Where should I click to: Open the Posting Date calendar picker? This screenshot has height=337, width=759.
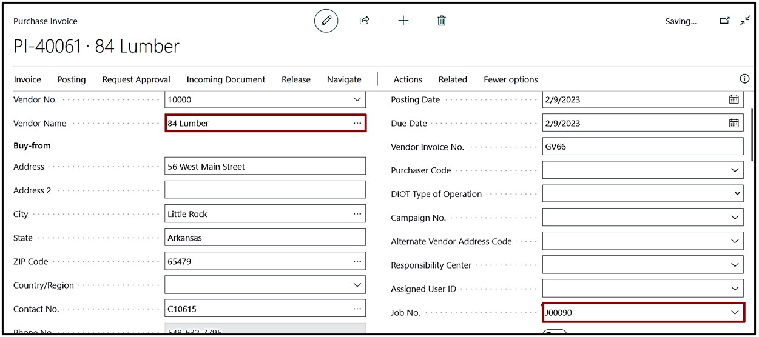pos(734,100)
